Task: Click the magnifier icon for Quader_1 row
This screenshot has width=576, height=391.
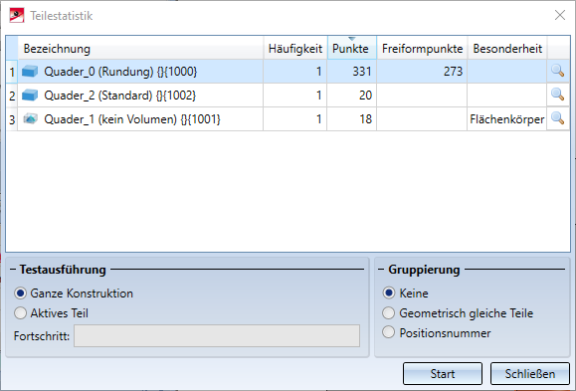Action: (558, 118)
